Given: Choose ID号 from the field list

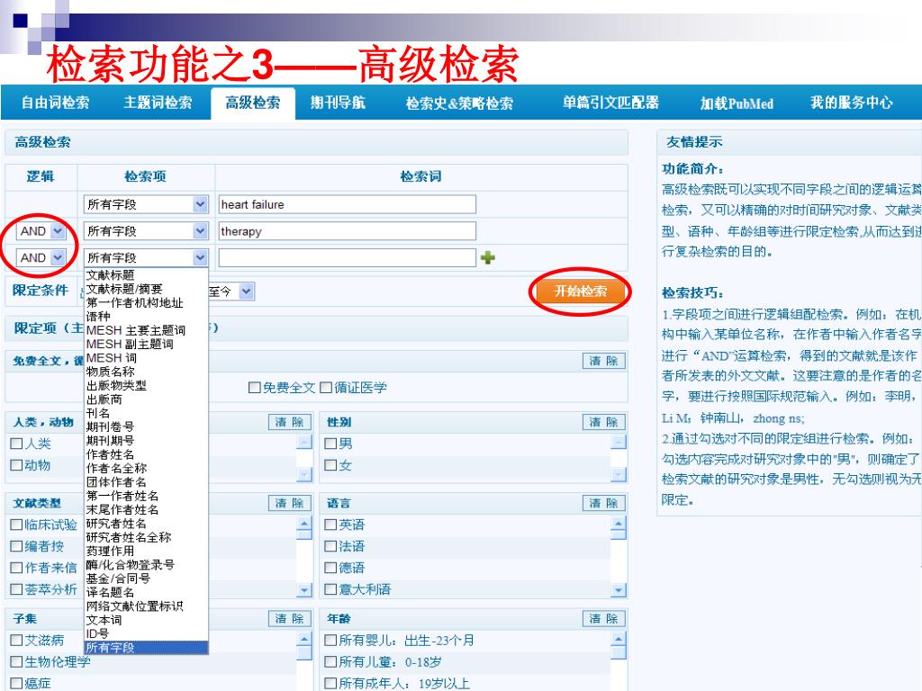Looking at the screenshot, I should coord(146,634).
